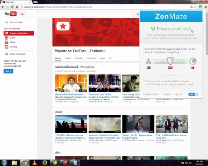Switch to the Channels tab

tap(91, 58)
